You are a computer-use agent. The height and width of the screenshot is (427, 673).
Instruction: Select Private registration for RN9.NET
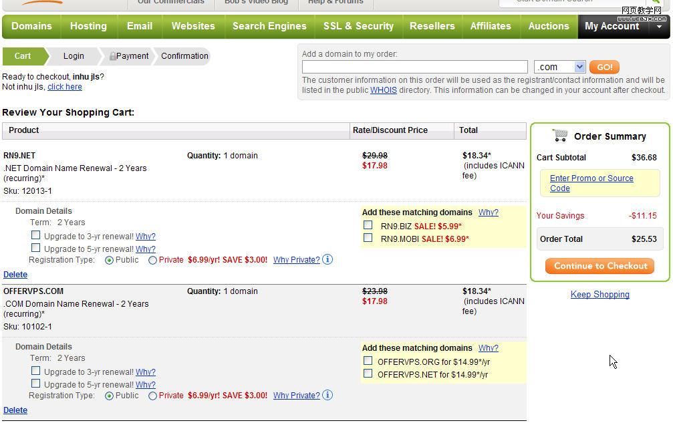tap(152, 261)
